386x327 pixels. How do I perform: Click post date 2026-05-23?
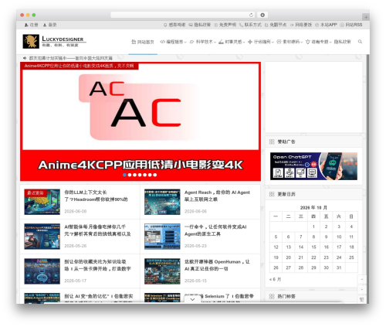tap(195, 246)
